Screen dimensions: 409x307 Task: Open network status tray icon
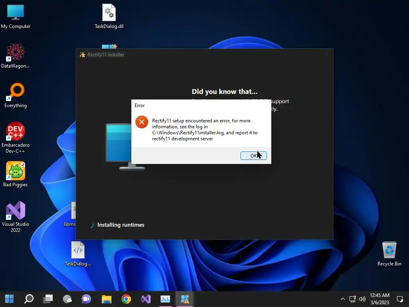pos(352,299)
